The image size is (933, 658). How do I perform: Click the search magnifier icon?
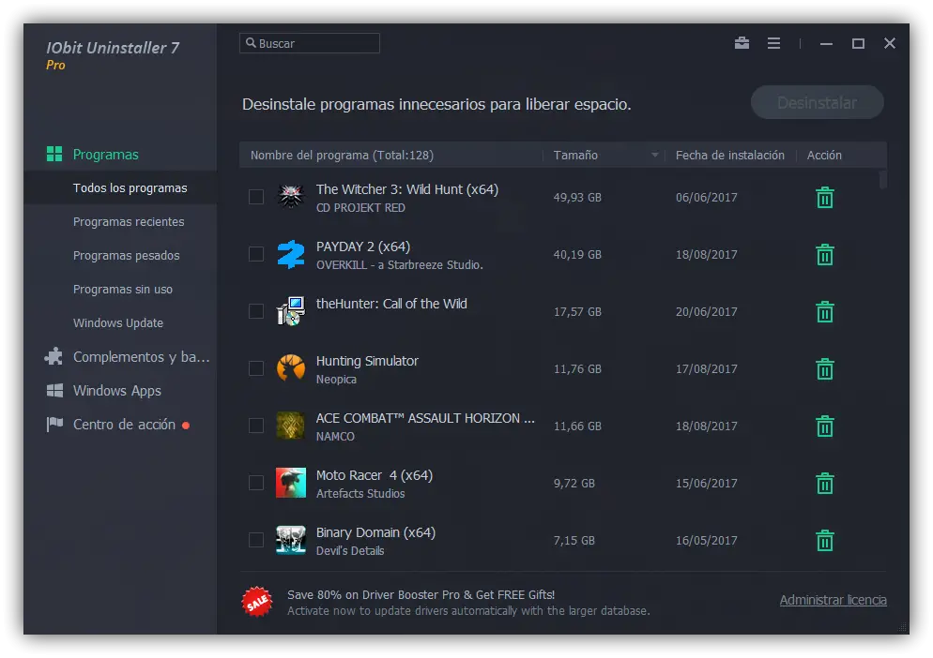click(x=251, y=43)
